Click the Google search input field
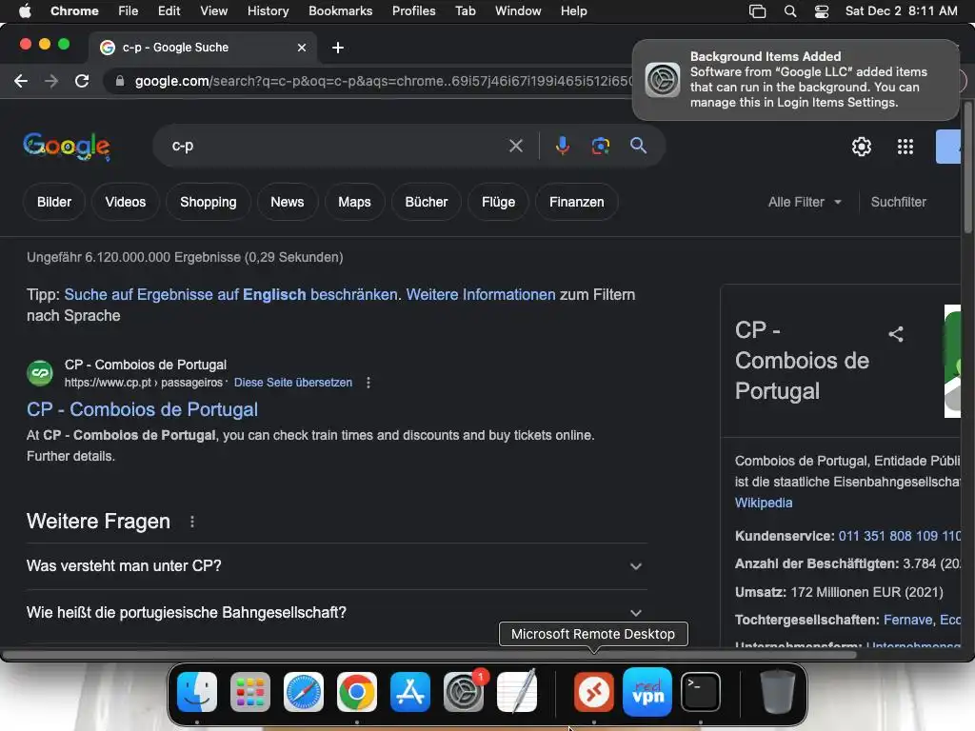The width and height of the screenshot is (975, 731). (x=336, y=146)
